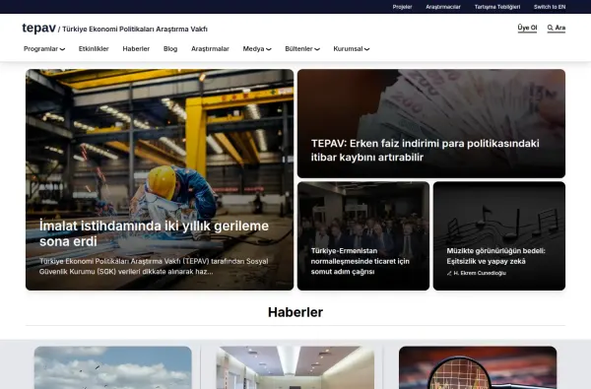The image size is (591, 389).
Task: Open the magnifying glass chart news thumbnail
Action: (478, 367)
